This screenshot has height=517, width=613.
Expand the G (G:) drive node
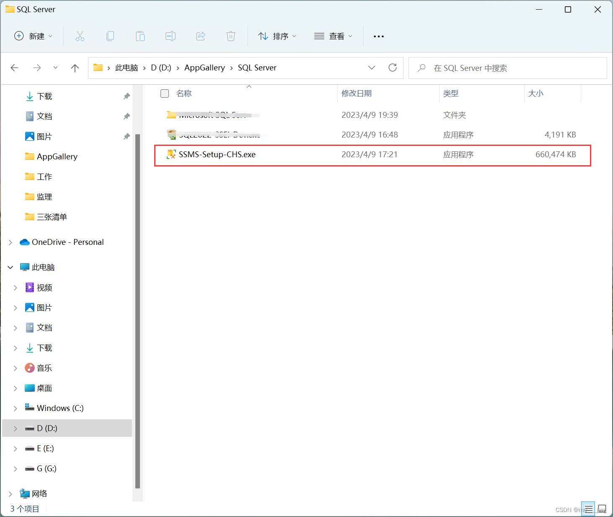coord(16,469)
